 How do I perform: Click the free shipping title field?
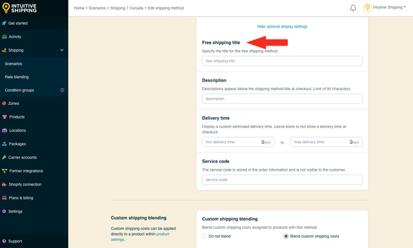(282, 61)
